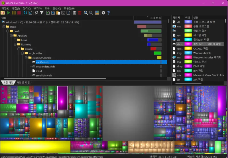Click the refresh selected item icon
228x158 pixels.
click(x=30, y=13)
